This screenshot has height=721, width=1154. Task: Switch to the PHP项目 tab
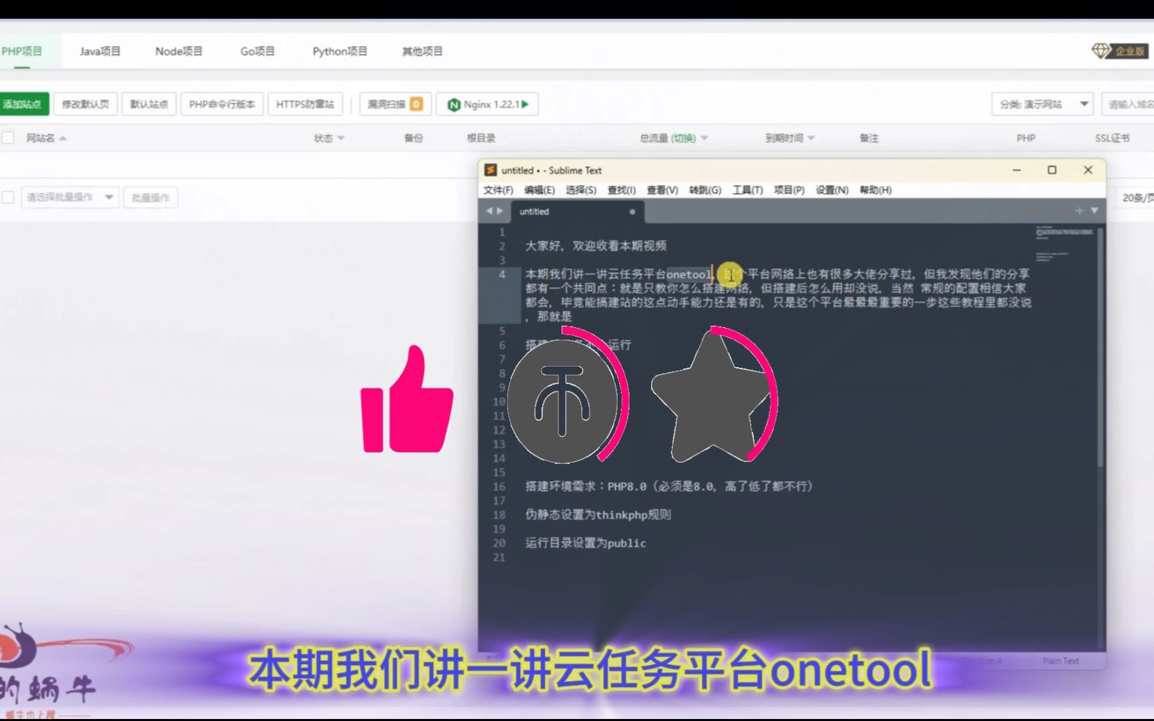tap(21, 51)
